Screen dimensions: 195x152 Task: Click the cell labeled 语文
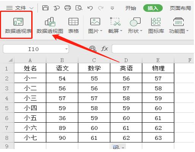pos(62,68)
